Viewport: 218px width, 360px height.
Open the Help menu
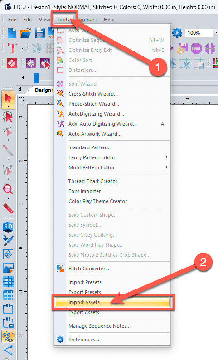109,20
